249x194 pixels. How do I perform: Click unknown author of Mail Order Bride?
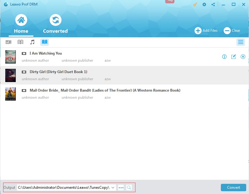click(35, 97)
